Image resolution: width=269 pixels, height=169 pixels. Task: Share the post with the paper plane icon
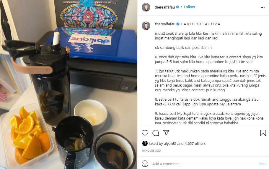[x=166, y=133]
